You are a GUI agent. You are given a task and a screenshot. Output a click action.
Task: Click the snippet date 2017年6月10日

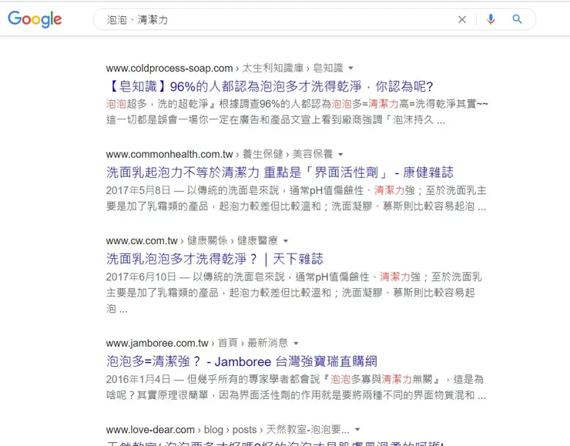point(141,277)
